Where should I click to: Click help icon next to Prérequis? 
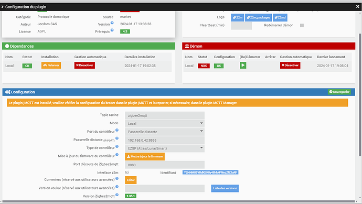112,30
